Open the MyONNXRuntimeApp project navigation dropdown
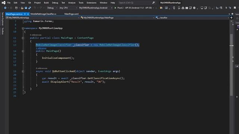The height and width of the screenshot is (134, 239). [x=43, y=17]
